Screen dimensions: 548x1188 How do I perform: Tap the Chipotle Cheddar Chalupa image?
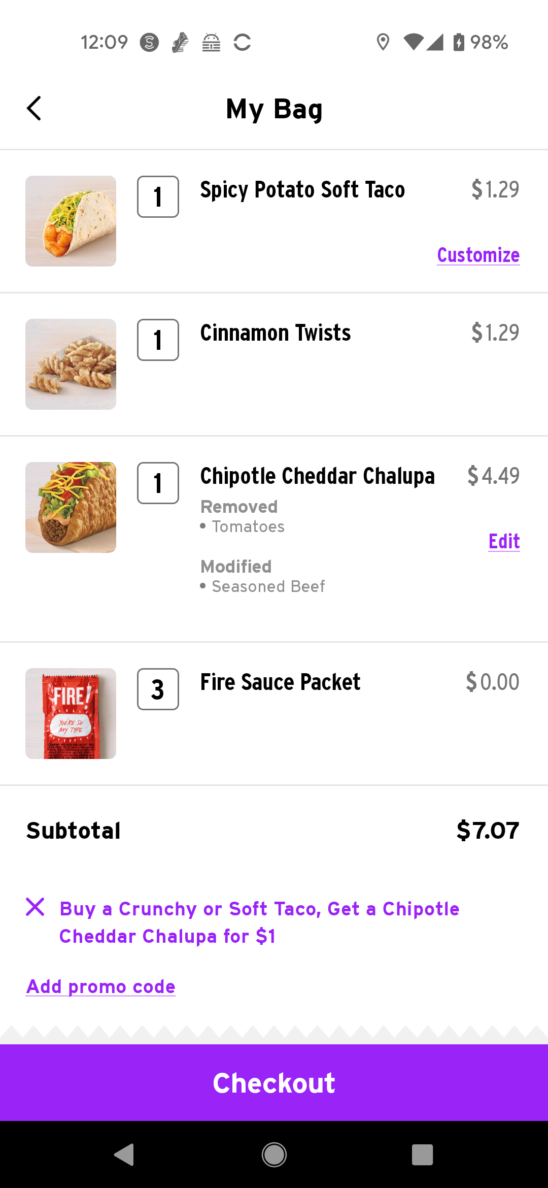click(x=71, y=508)
